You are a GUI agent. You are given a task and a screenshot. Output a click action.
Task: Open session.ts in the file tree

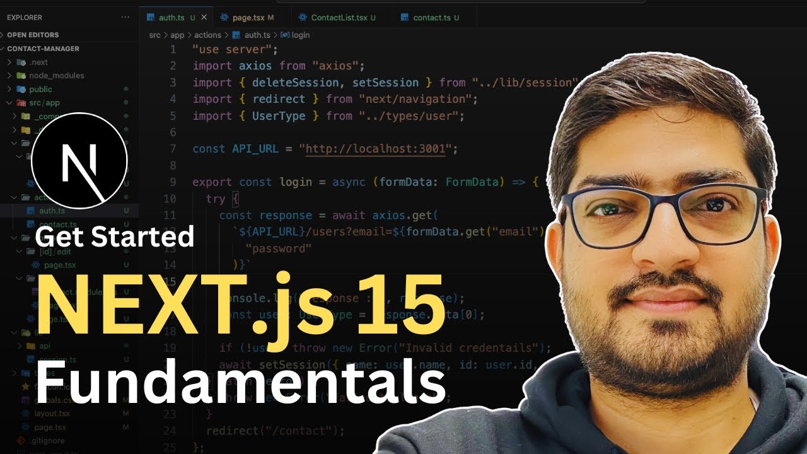[58, 359]
